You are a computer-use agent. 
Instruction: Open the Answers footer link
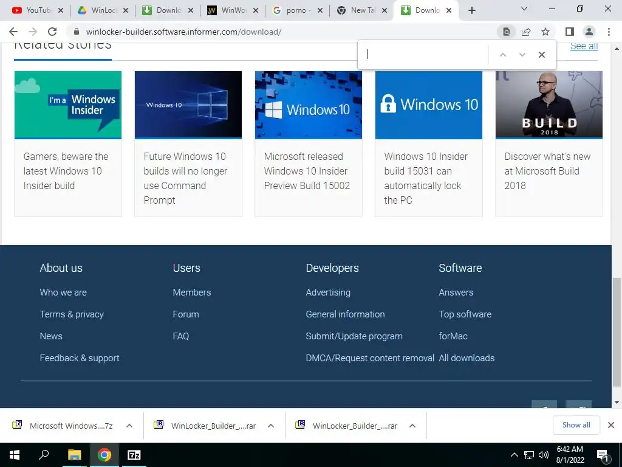tap(456, 292)
